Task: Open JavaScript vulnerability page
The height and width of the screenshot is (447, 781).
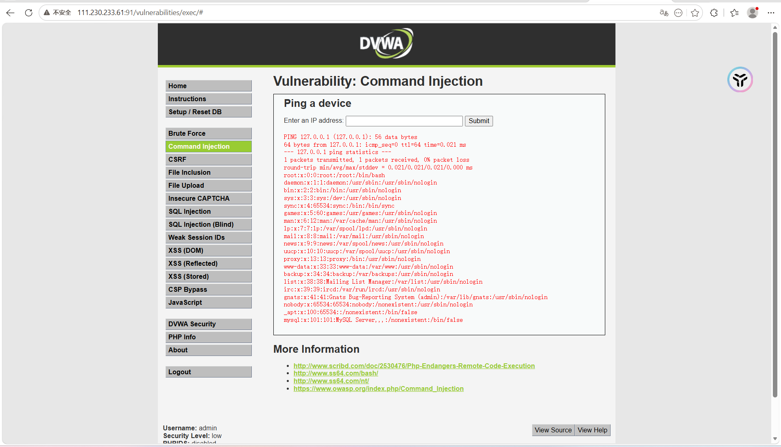Action: coord(209,302)
